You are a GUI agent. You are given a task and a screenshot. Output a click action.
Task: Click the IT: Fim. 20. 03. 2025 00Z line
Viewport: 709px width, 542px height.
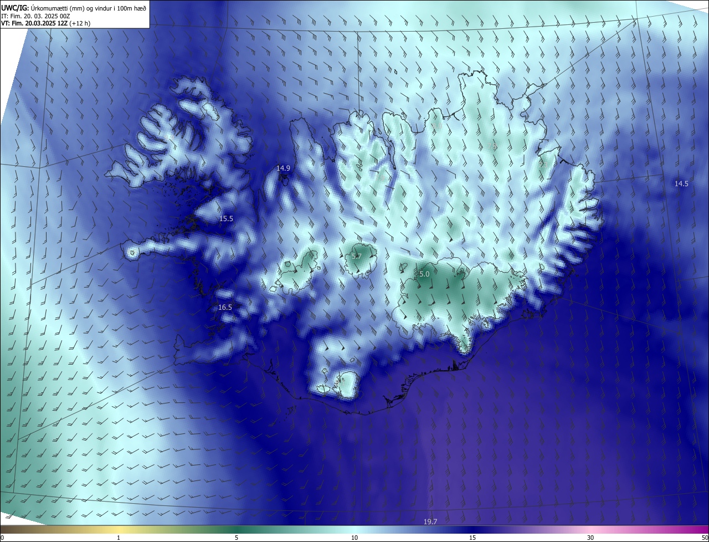pos(37,17)
